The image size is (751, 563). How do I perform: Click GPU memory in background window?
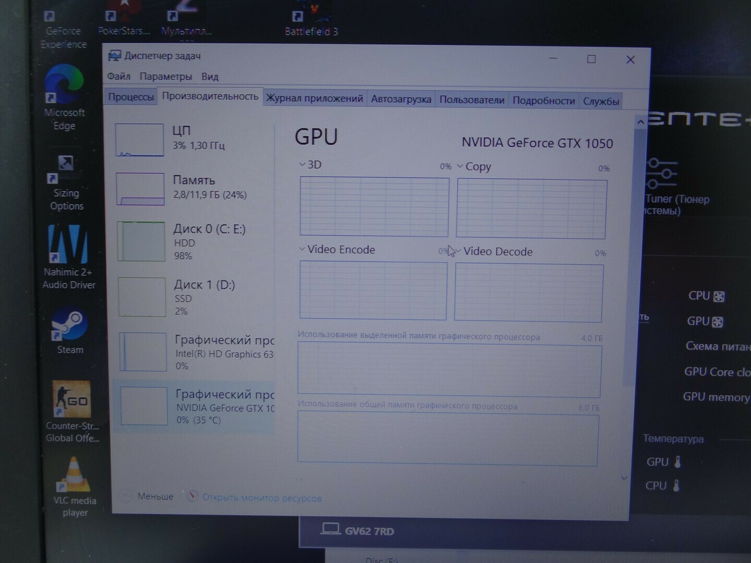717,397
